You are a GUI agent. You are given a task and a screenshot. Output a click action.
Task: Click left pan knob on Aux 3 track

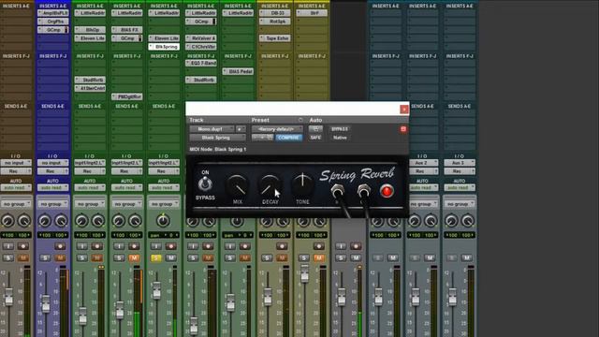pyautogui.click(x=451, y=221)
